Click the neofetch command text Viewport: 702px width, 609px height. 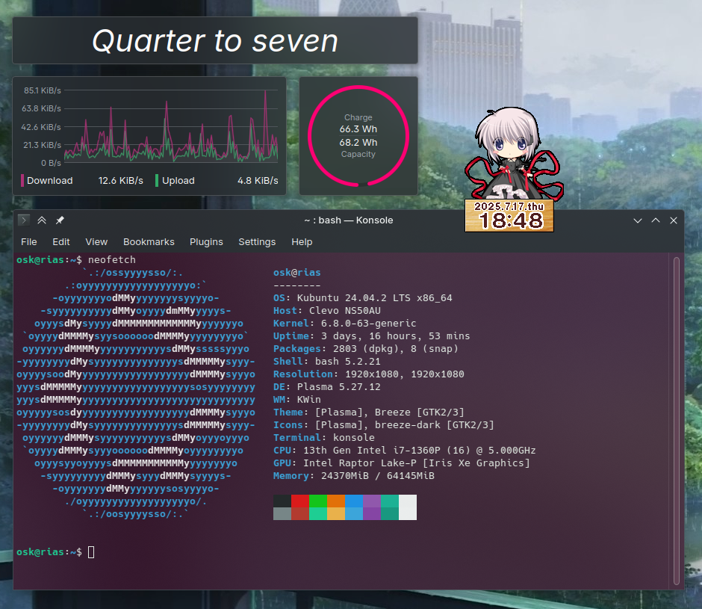tap(112, 260)
